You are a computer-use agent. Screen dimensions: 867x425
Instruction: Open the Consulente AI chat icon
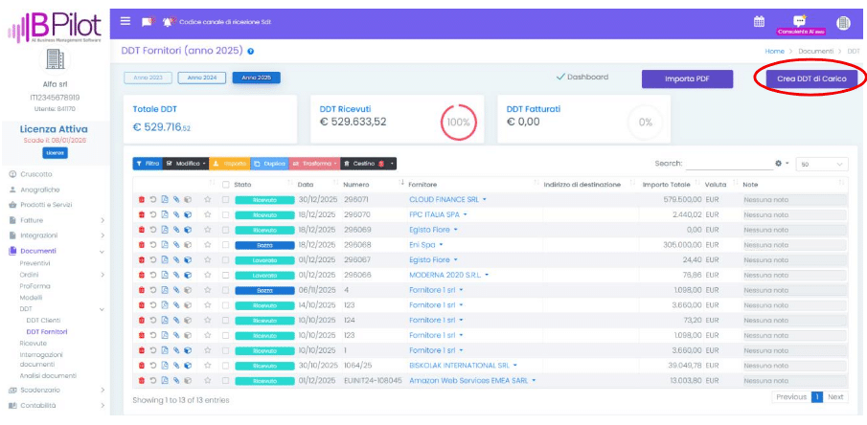pyautogui.click(x=800, y=20)
